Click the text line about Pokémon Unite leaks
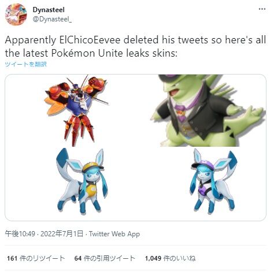274x275 pixels. click(91, 53)
